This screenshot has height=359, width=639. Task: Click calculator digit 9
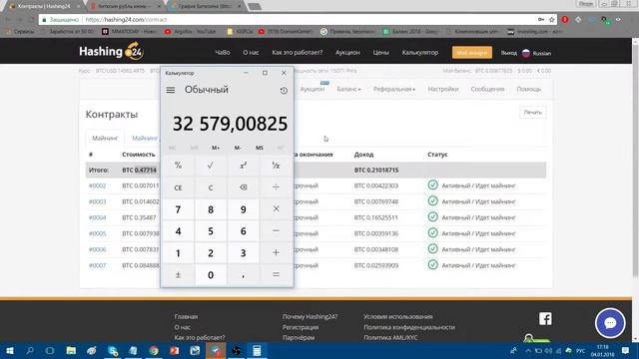[243, 209]
